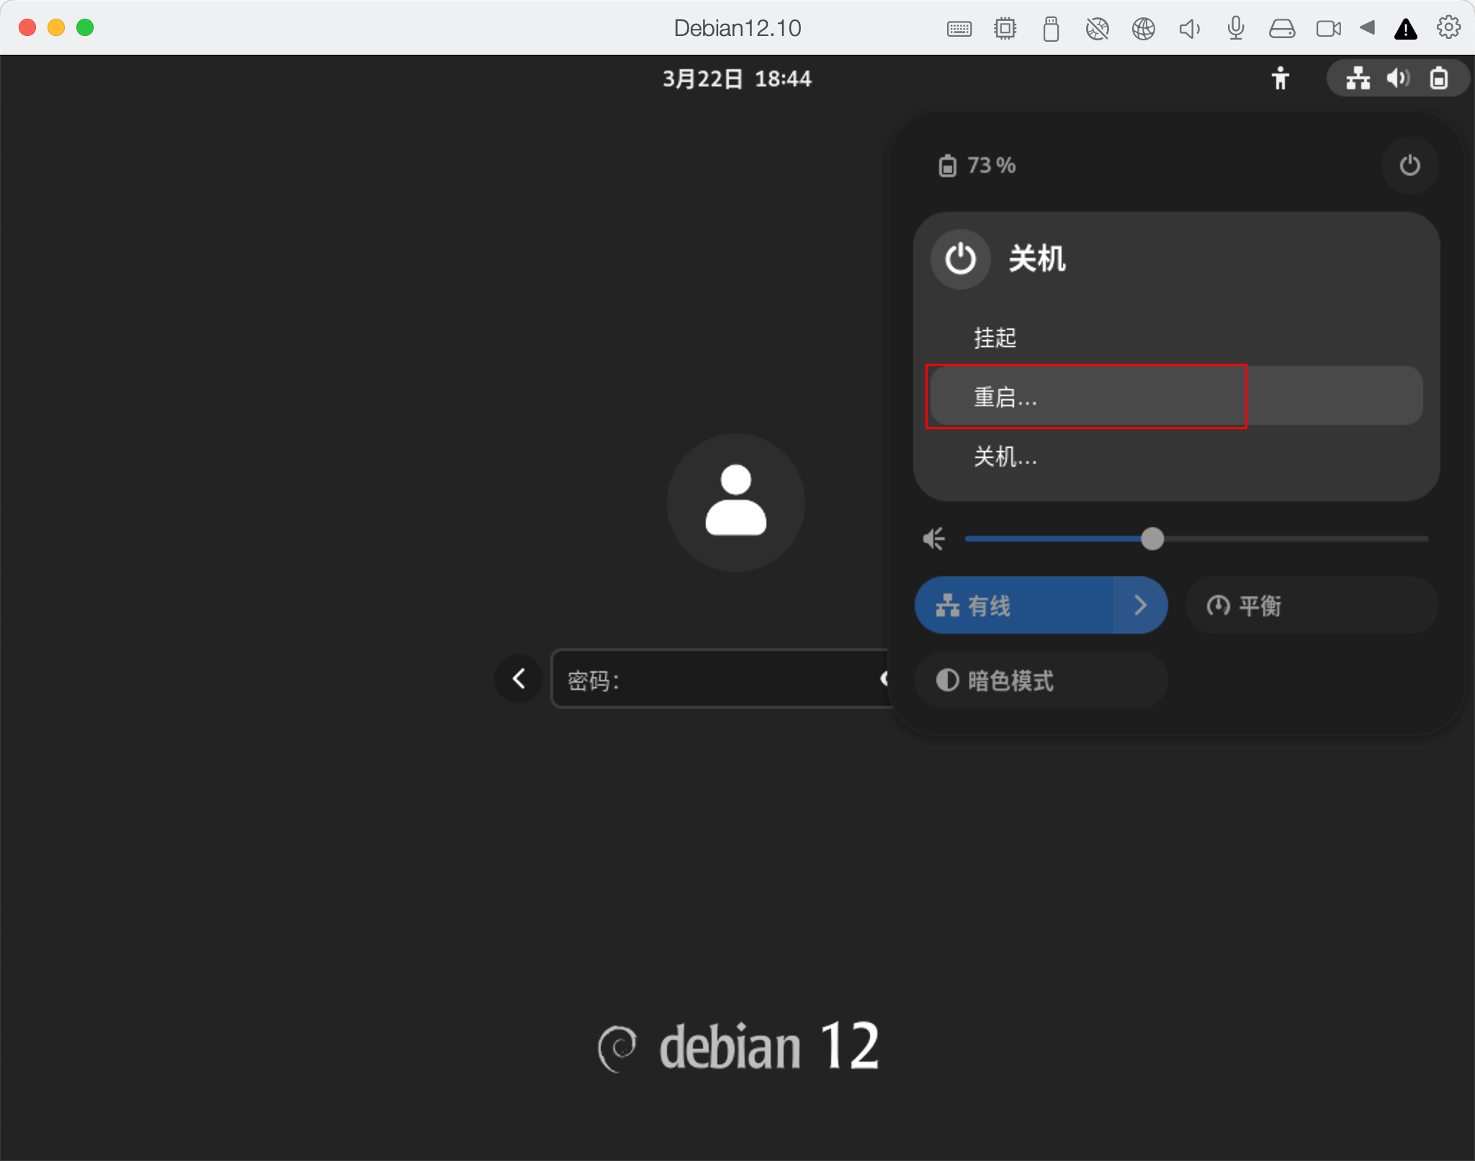Screen dimensions: 1475x1161
Task: Click the camera video icon
Action: (1328, 29)
